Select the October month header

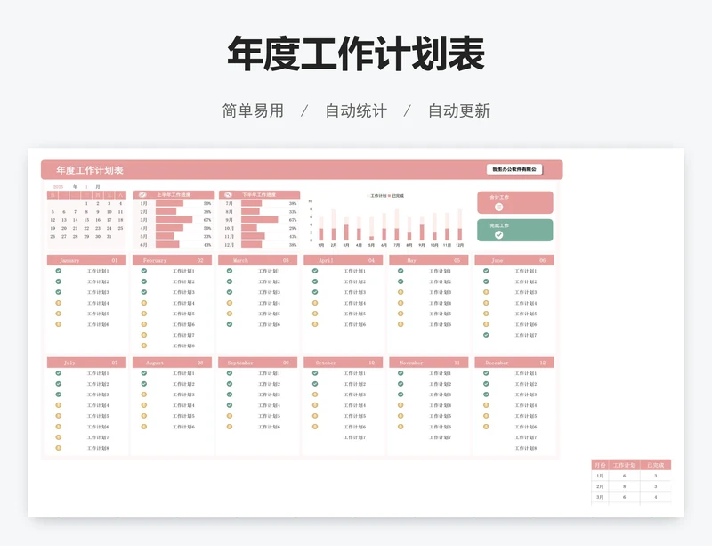point(344,363)
